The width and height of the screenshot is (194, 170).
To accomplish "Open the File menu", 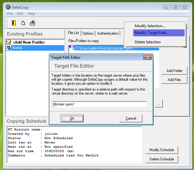I will [10, 14].
